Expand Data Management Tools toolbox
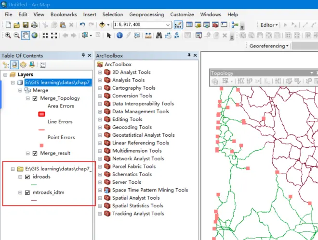Viewport: 318px width, 240px height. click(100, 111)
